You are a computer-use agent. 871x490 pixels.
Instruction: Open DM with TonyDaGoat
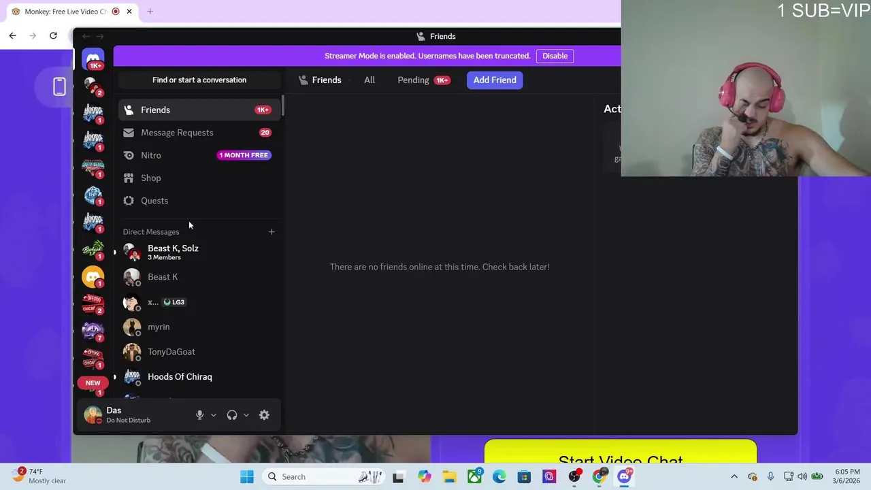coord(199,352)
